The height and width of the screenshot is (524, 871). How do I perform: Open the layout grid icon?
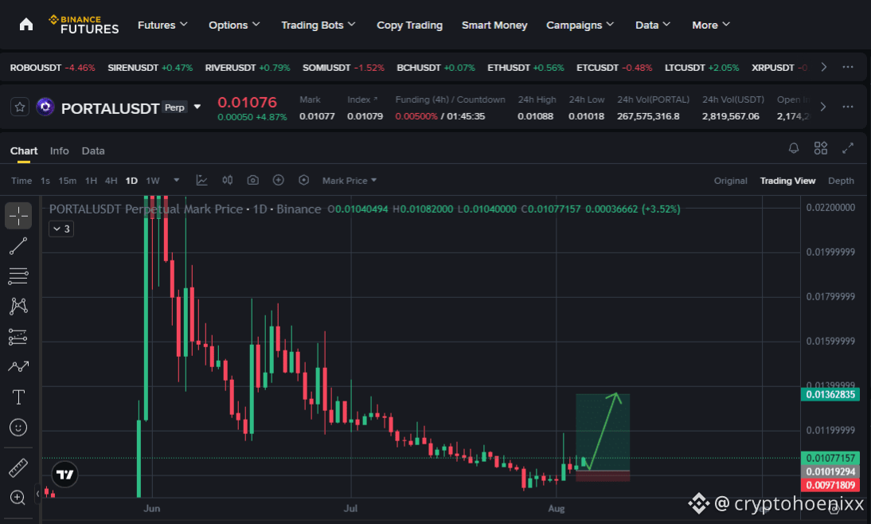click(821, 148)
